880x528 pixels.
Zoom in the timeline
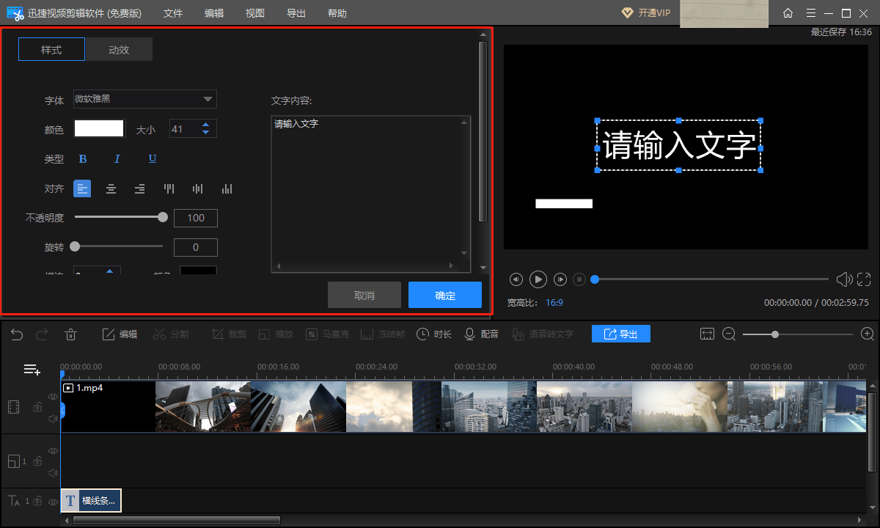click(868, 334)
